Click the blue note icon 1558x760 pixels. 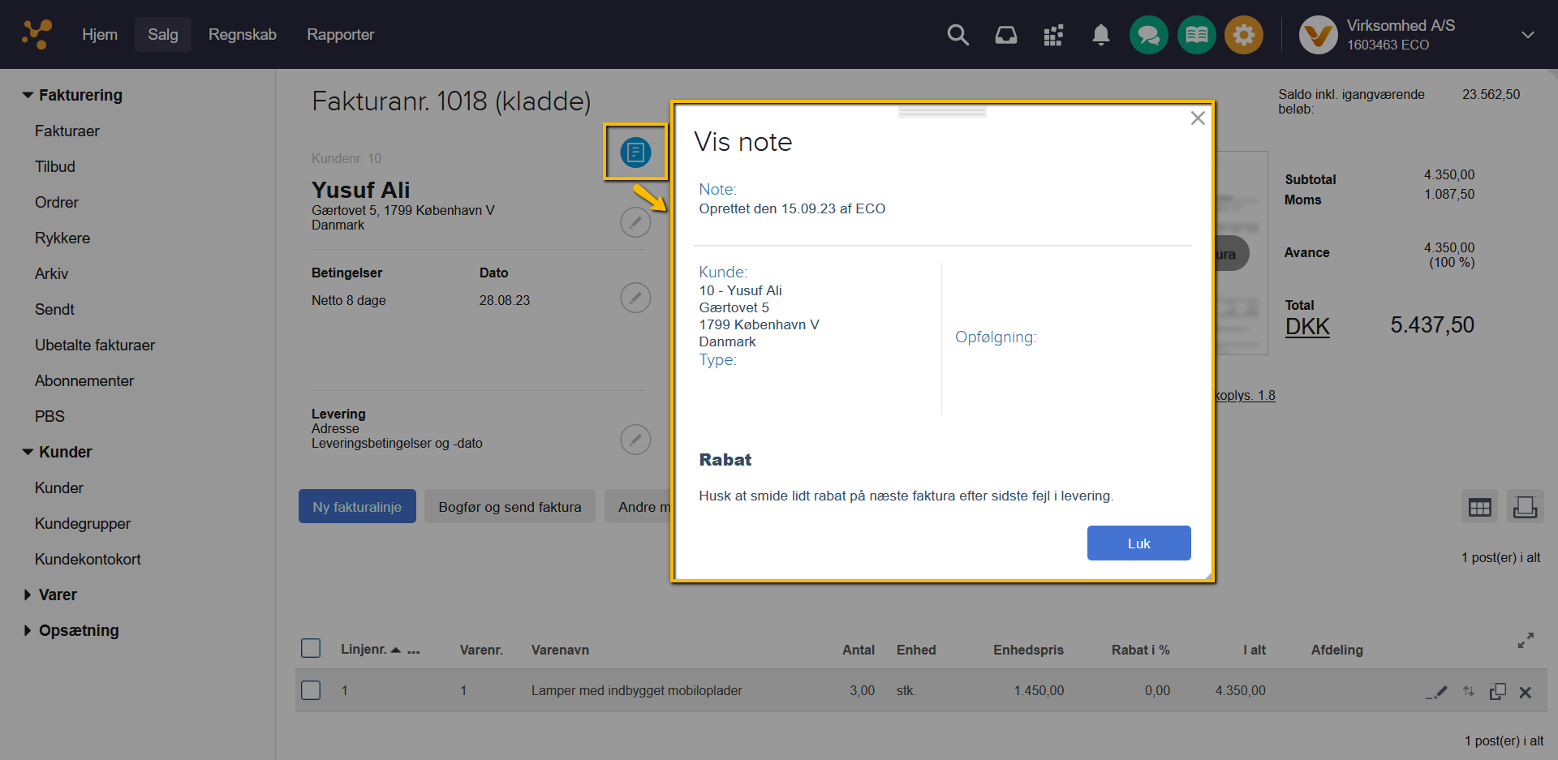(635, 152)
